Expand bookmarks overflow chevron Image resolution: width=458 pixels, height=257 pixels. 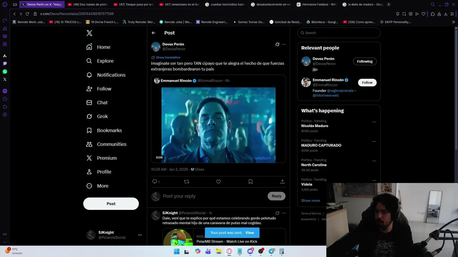click(454, 22)
